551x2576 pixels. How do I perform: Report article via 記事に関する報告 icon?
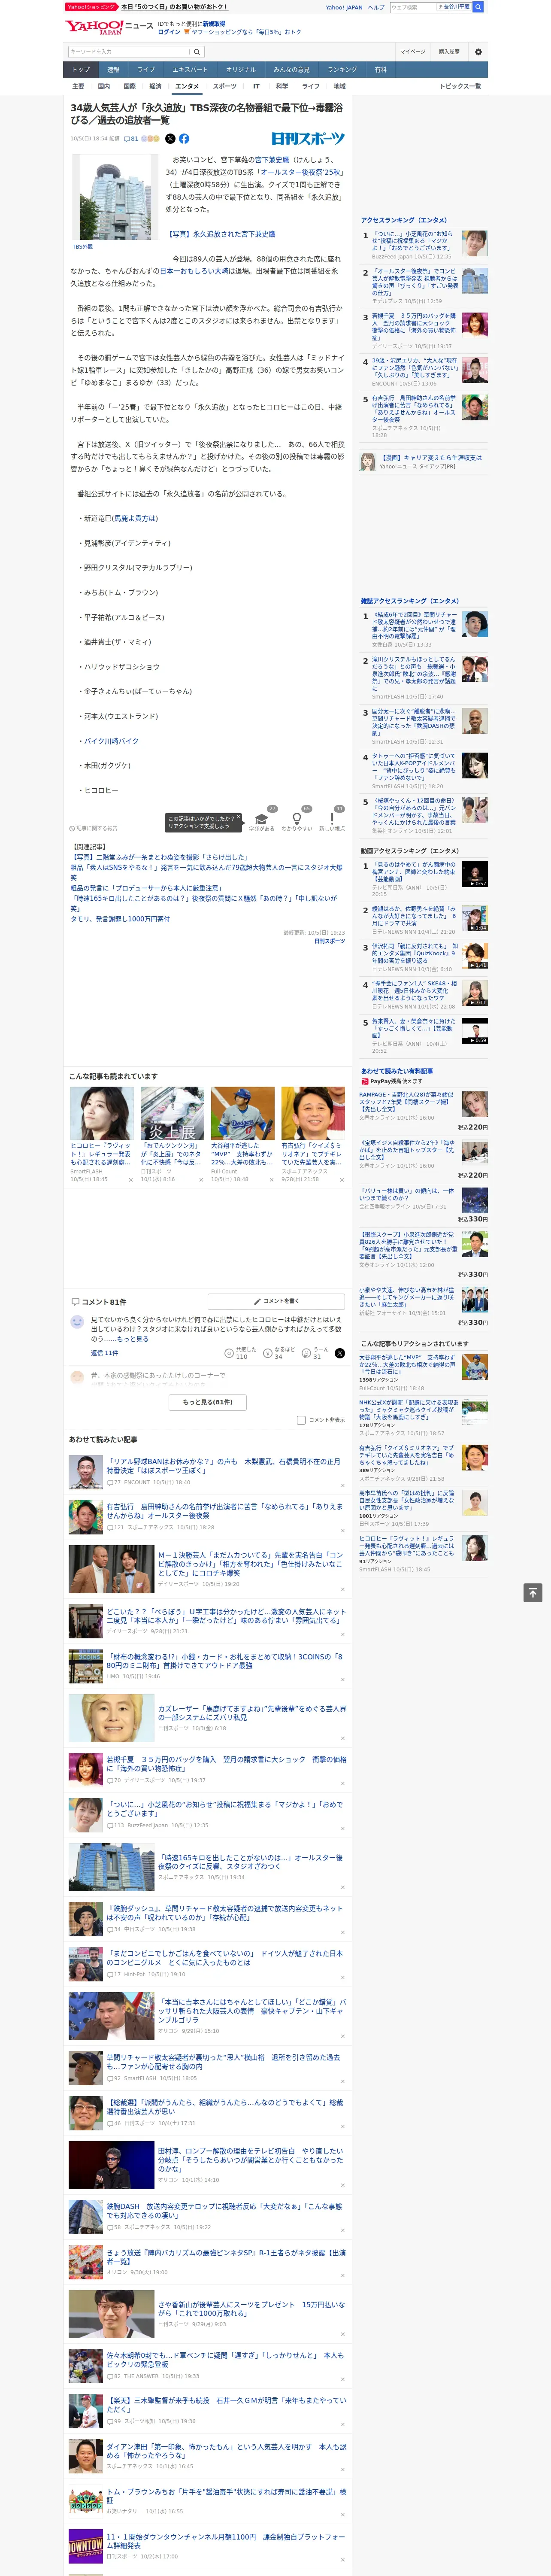click(x=94, y=828)
